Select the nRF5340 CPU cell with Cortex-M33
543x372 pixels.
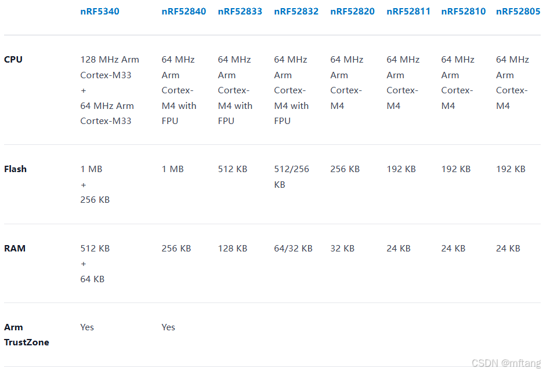coord(110,90)
